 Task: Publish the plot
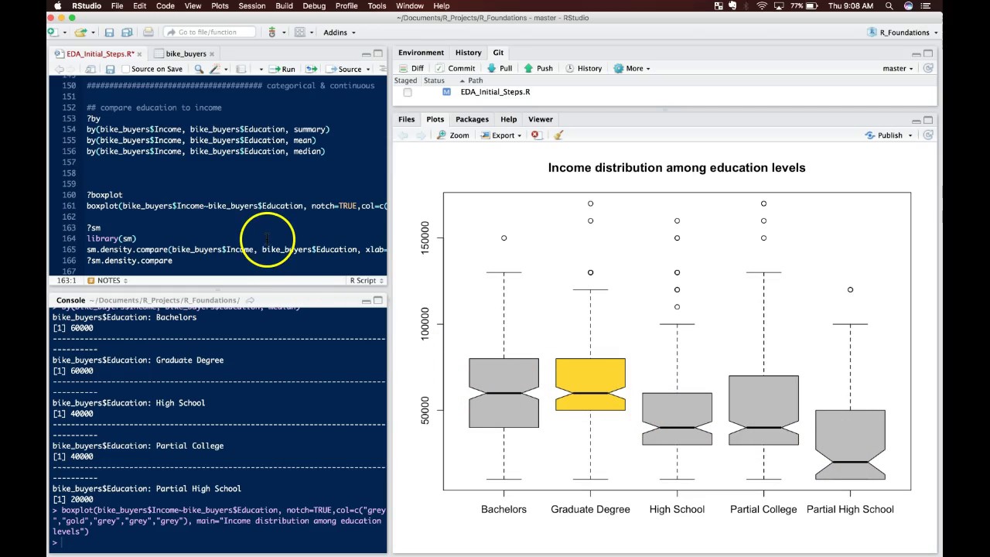tap(883, 135)
